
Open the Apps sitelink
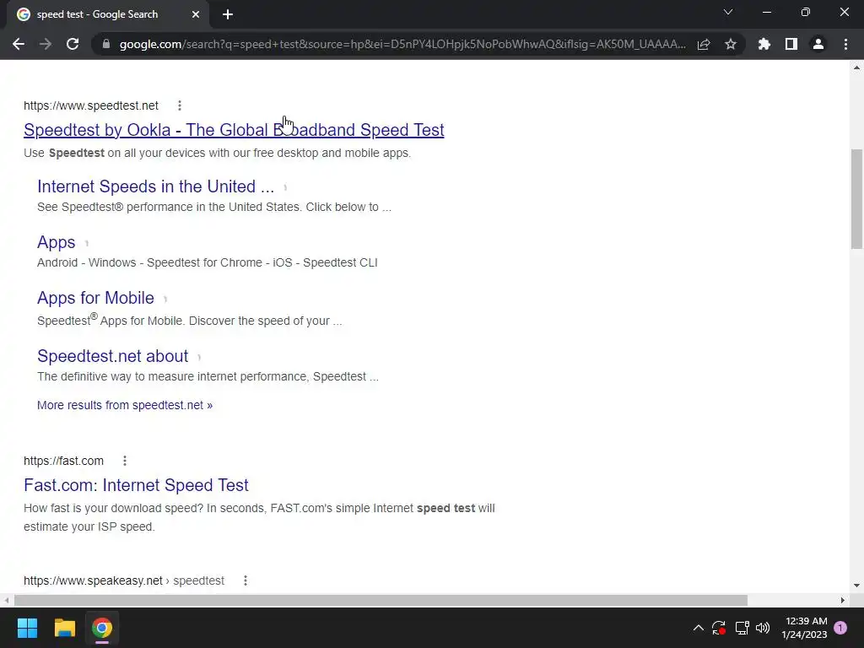tap(57, 242)
